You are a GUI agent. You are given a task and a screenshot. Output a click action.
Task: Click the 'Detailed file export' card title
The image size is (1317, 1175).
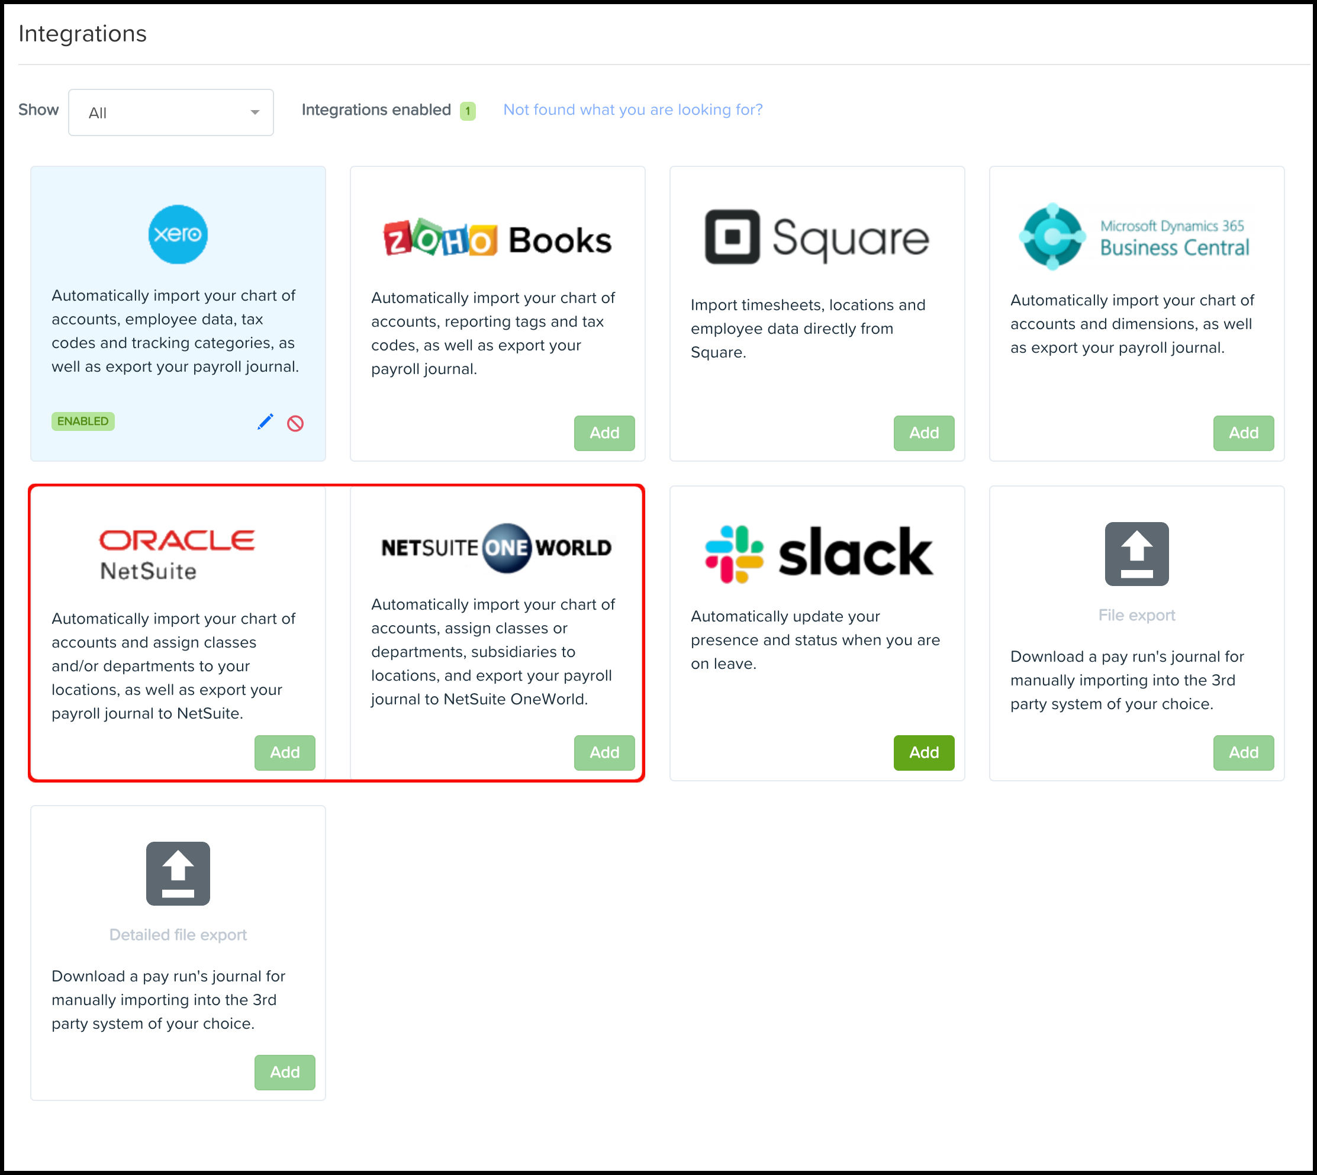[178, 934]
